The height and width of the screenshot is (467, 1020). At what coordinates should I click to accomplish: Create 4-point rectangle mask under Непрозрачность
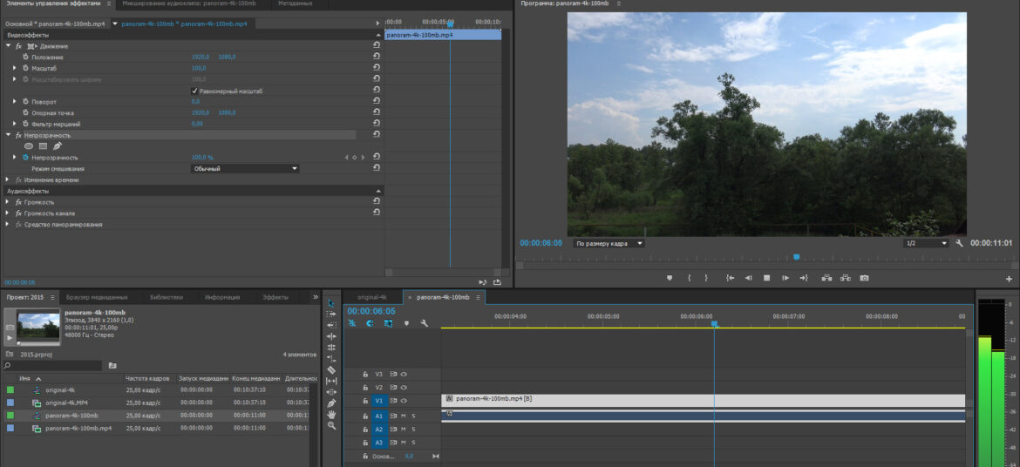click(x=43, y=146)
